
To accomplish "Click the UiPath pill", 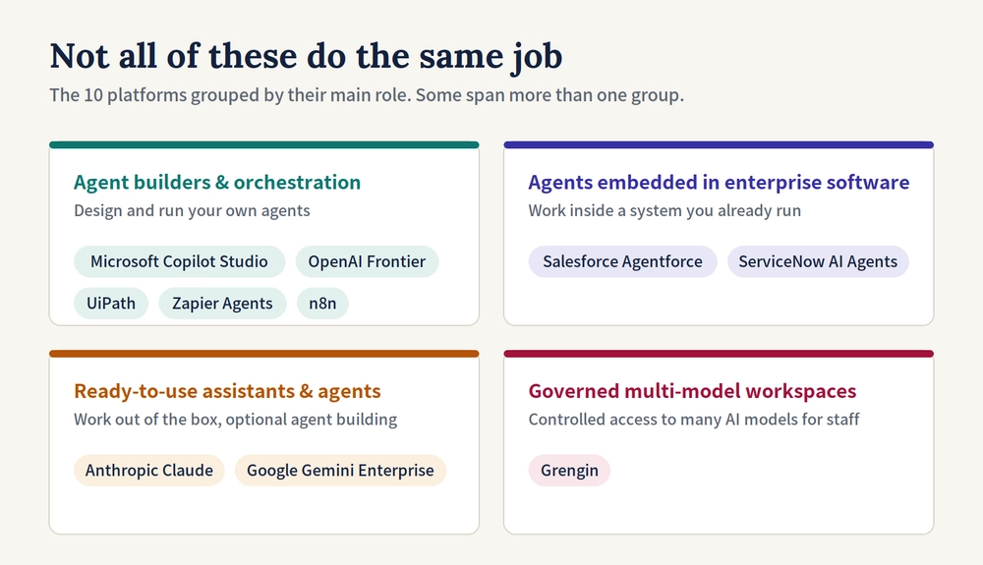I will [111, 304].
